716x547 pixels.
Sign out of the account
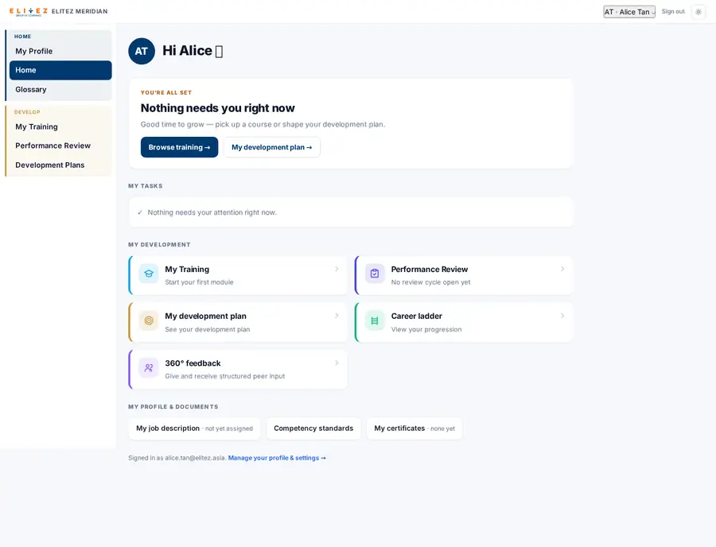(673, 11)
